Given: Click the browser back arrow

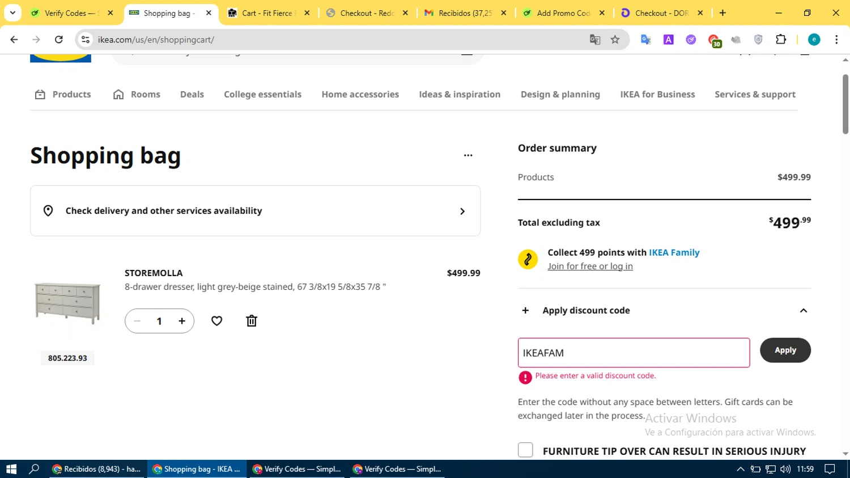Looking at the screenshot, I should (14, 39).
